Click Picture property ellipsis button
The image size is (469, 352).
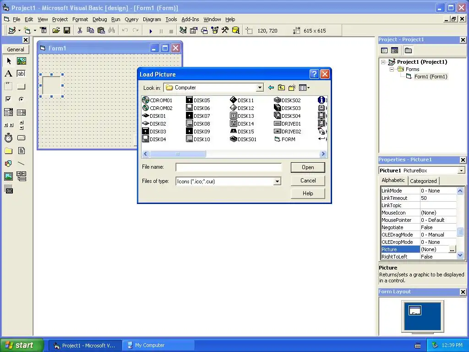[x=452, y=250]
